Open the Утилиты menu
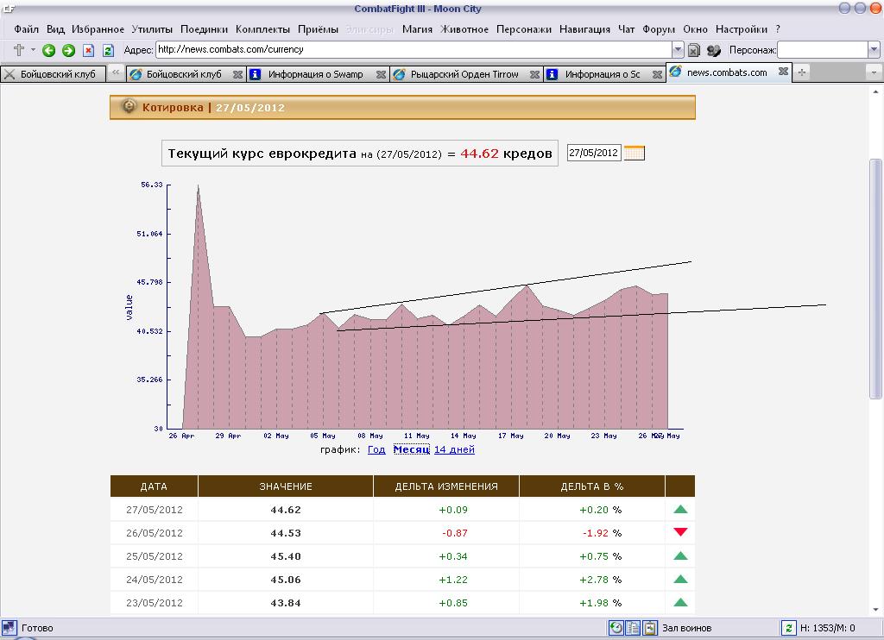This screenshot has width=884, height=640. pos(152,29)
